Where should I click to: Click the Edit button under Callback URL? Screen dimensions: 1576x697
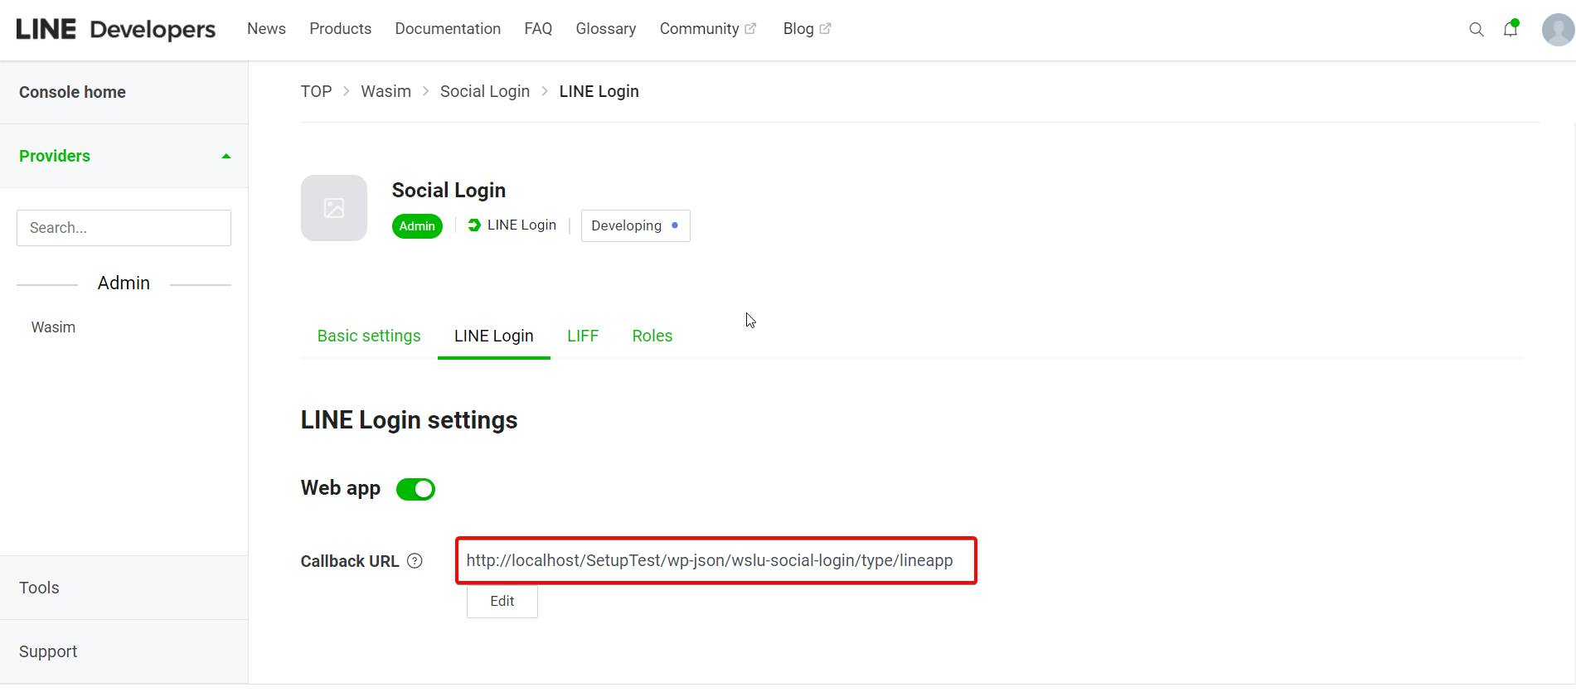coord(502,602)
